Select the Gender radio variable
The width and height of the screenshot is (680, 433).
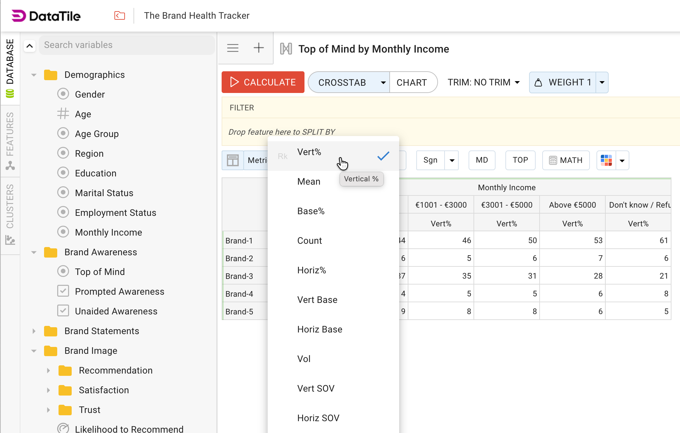[63, 94]
